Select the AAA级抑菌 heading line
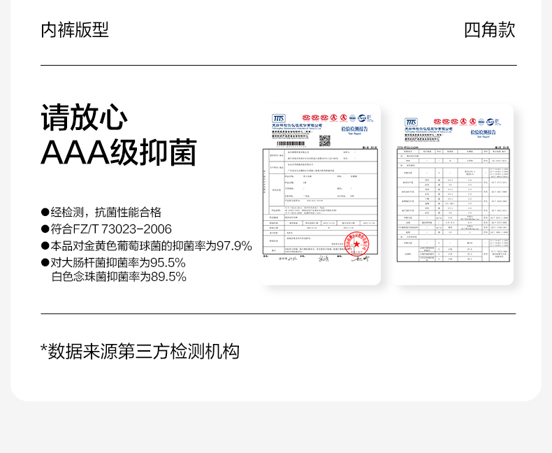Viewport: 552px width, 453px height. pyautogui.click(x=119, y=152)
